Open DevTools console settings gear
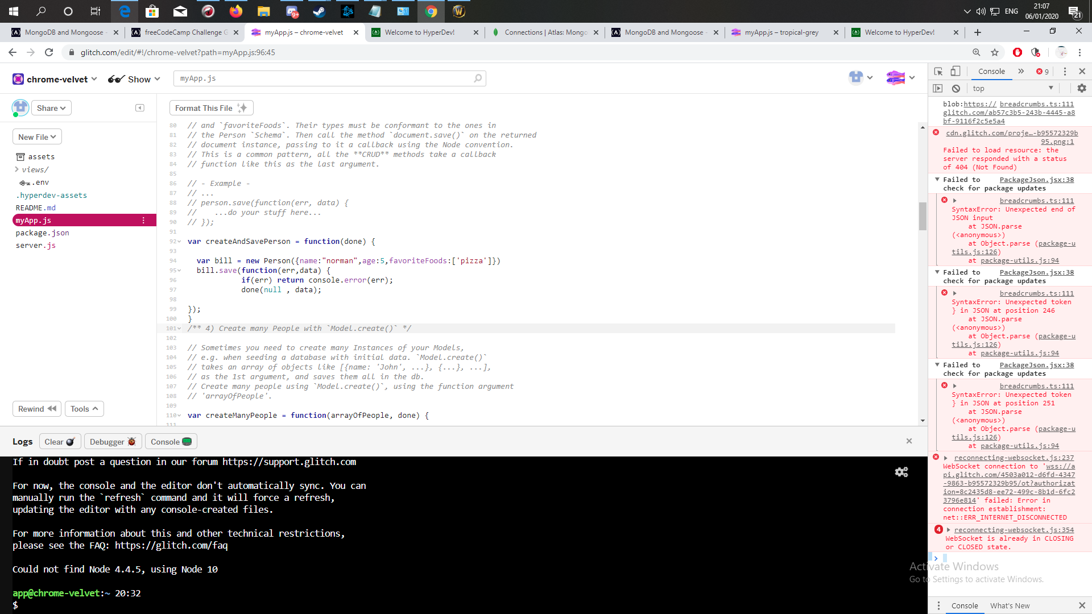The height and width of the screenshot is (614, 1092). click(x=1081, y=89)
